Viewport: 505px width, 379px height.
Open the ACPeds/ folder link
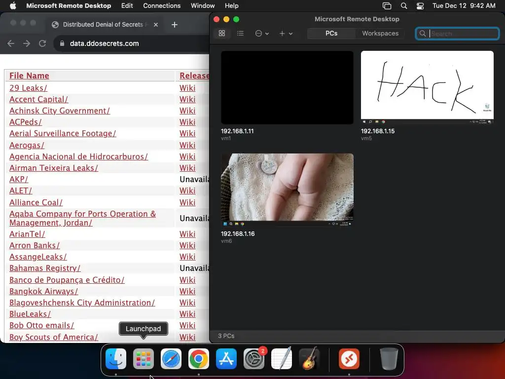tap(26, 122)
